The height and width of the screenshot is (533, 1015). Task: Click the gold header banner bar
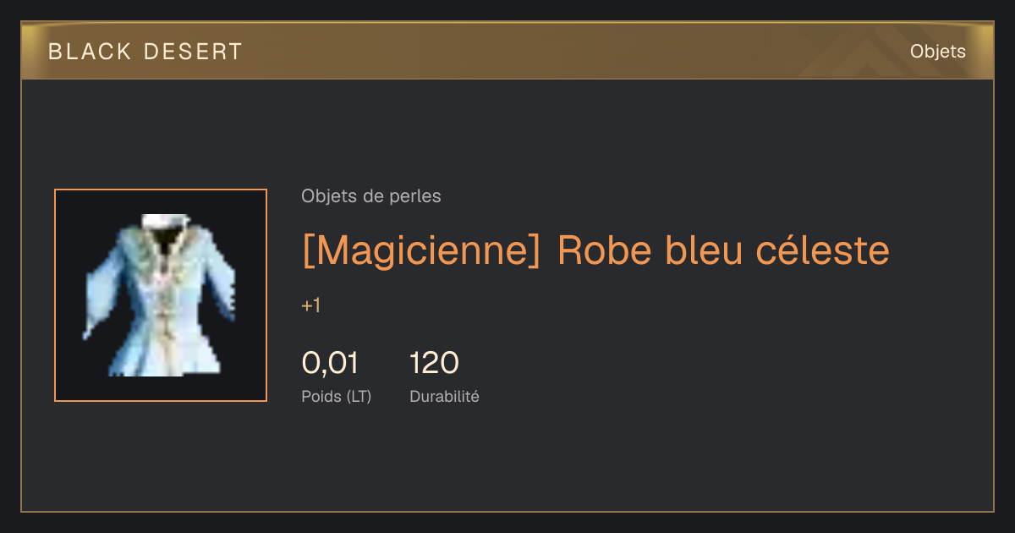[x=507, y=52]
